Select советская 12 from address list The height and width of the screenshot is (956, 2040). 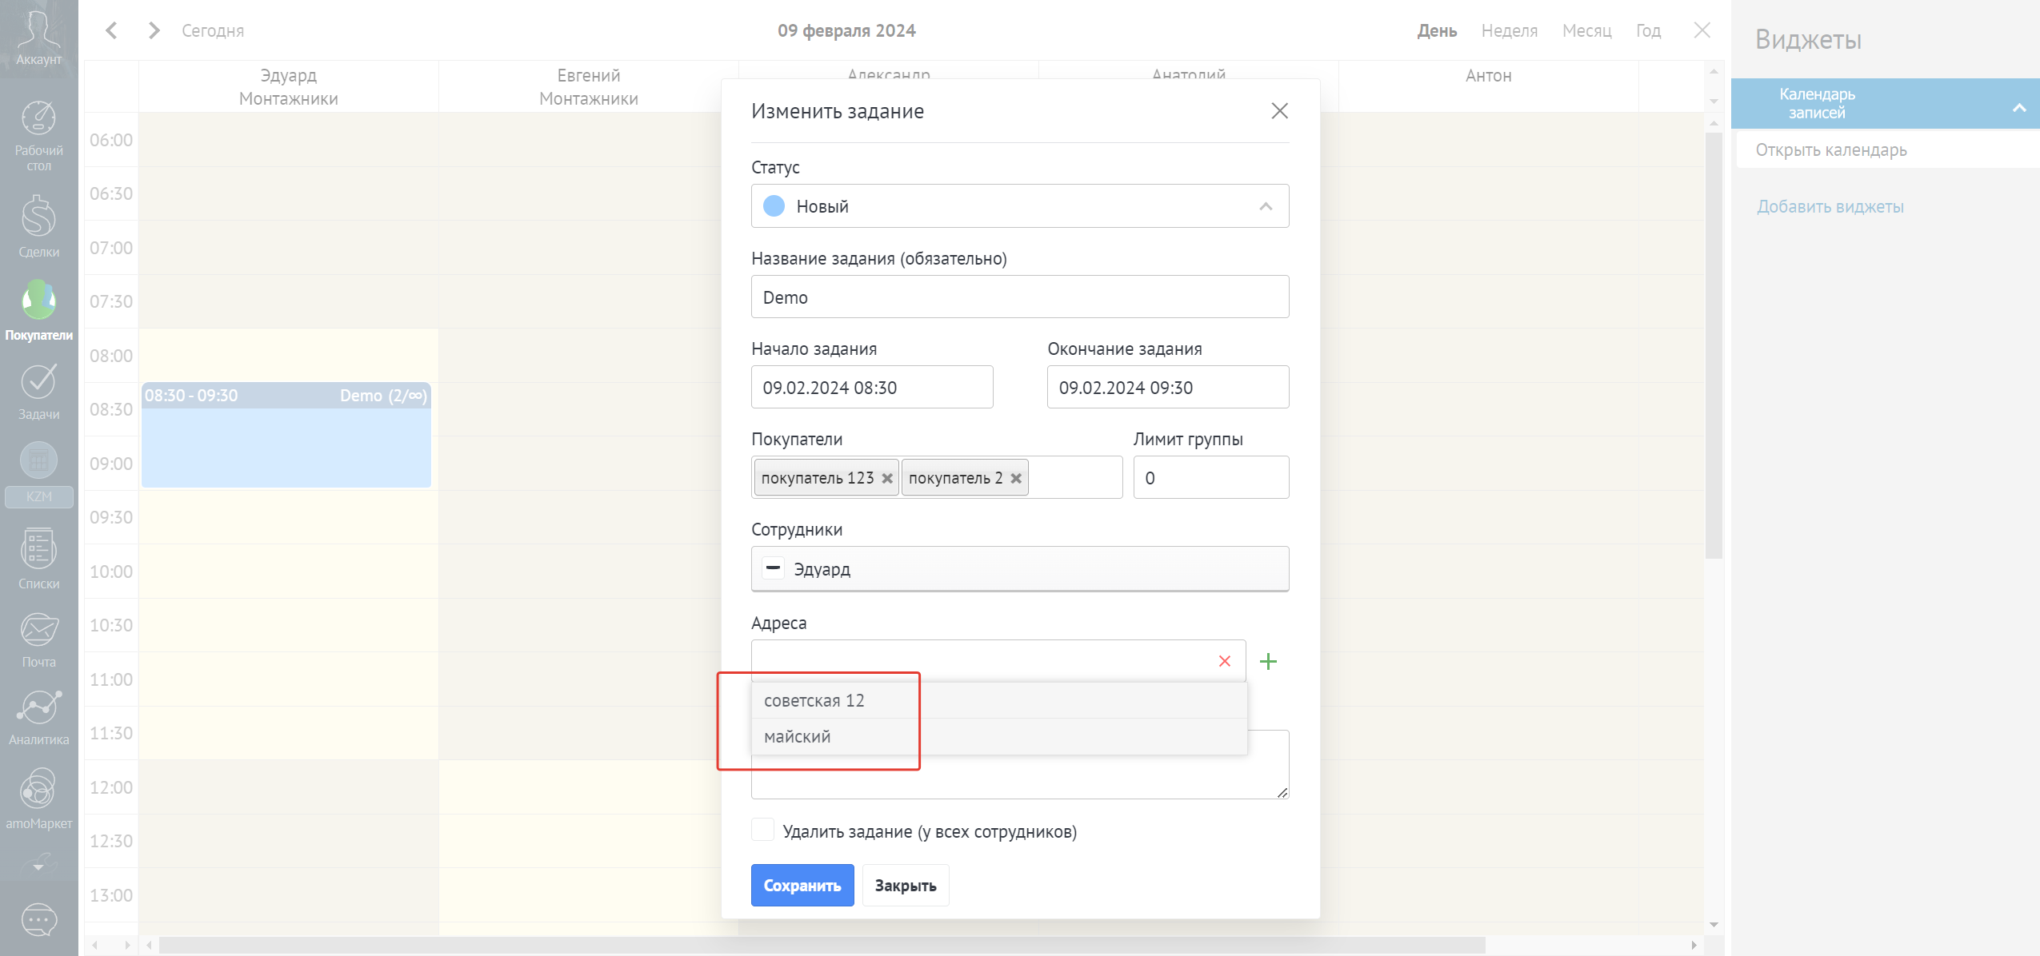point(814,700)
